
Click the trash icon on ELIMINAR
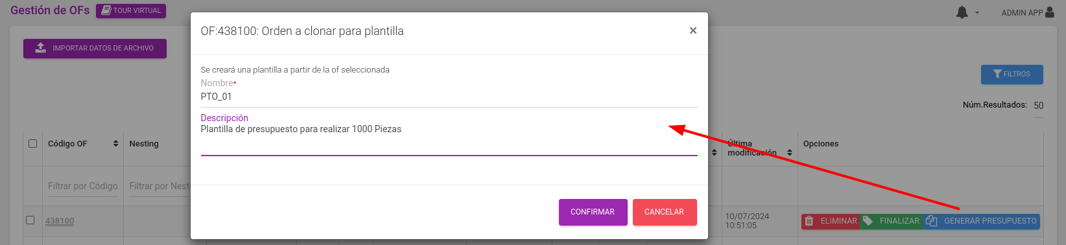coord(809,221)
